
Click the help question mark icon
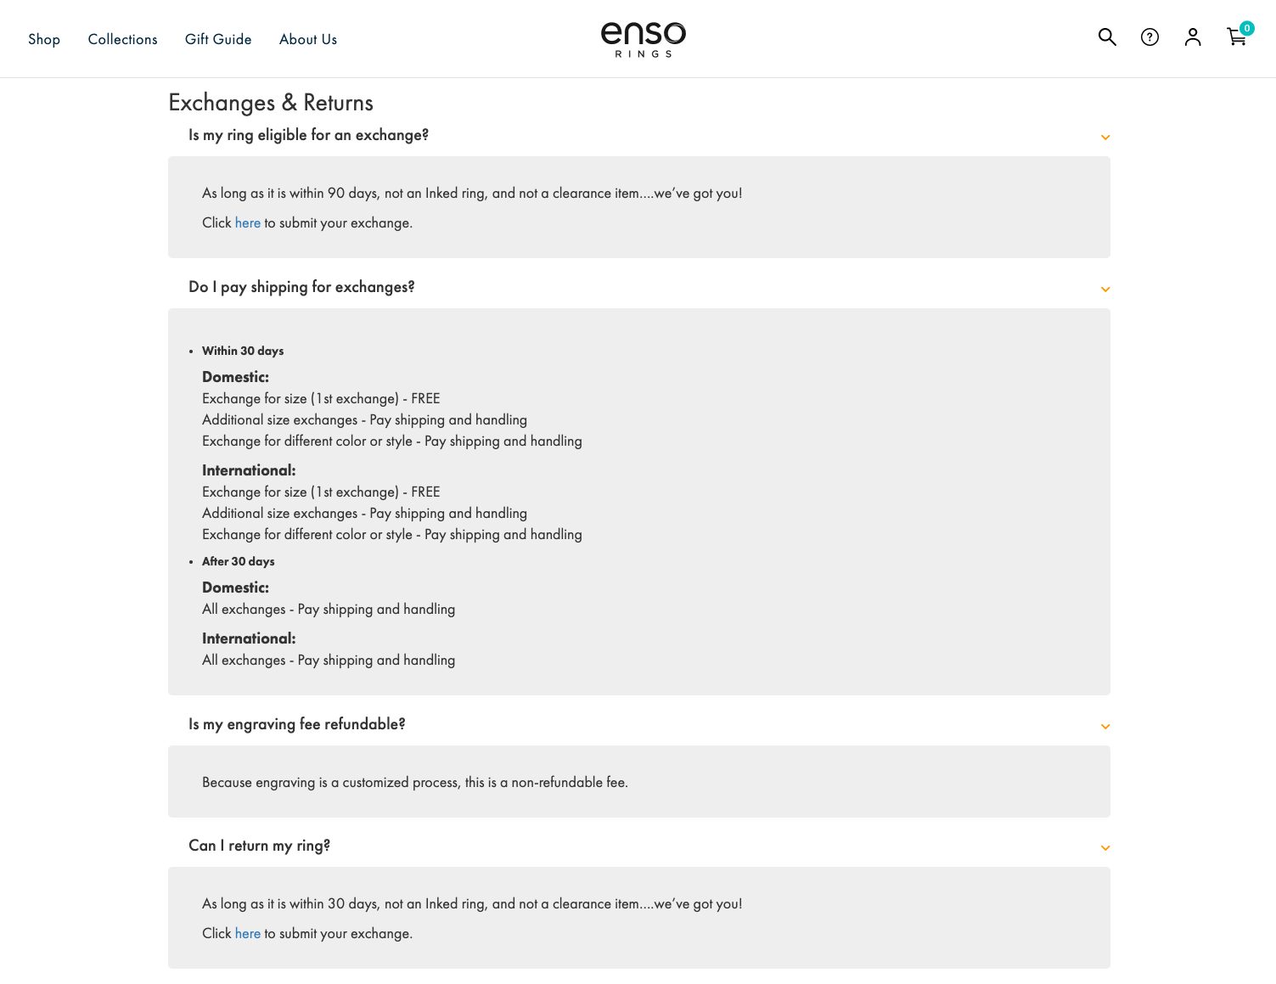(x=1150, y=37)
